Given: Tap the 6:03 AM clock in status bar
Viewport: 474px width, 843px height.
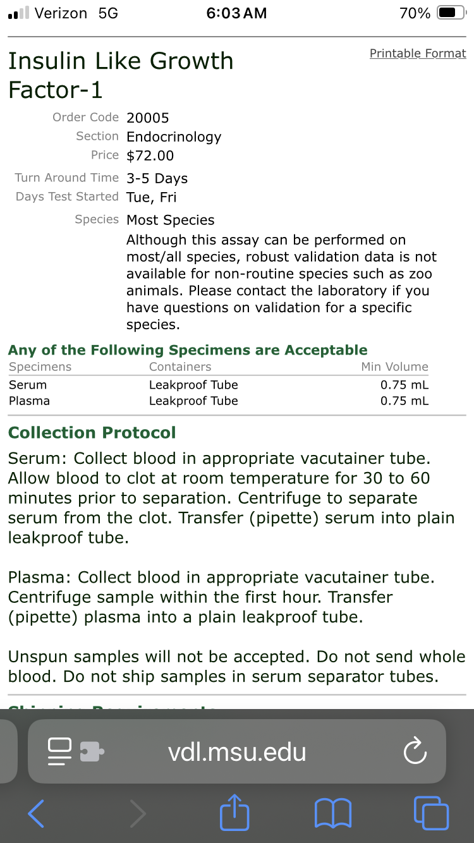Looking at the screenshot, I should click(x=236, y=13).
